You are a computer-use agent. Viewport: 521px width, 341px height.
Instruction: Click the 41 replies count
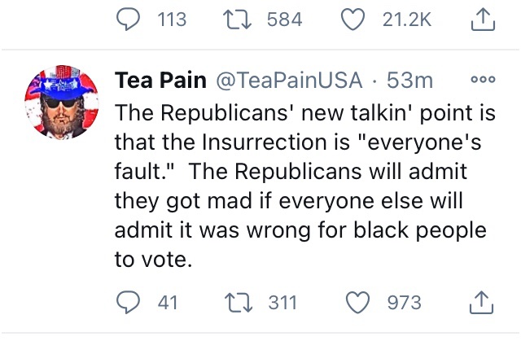167,304
